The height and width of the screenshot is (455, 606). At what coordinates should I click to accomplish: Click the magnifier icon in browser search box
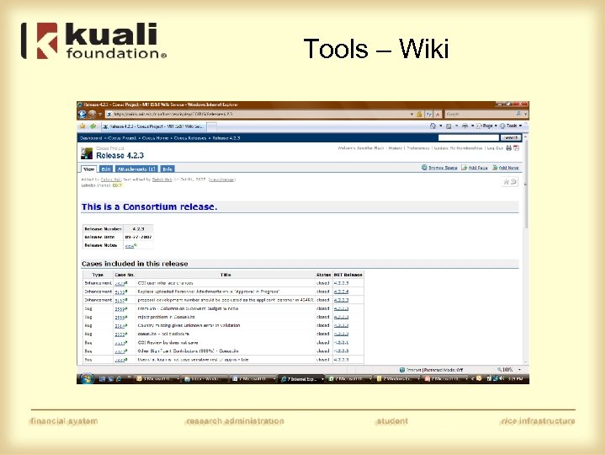[518, 114]
